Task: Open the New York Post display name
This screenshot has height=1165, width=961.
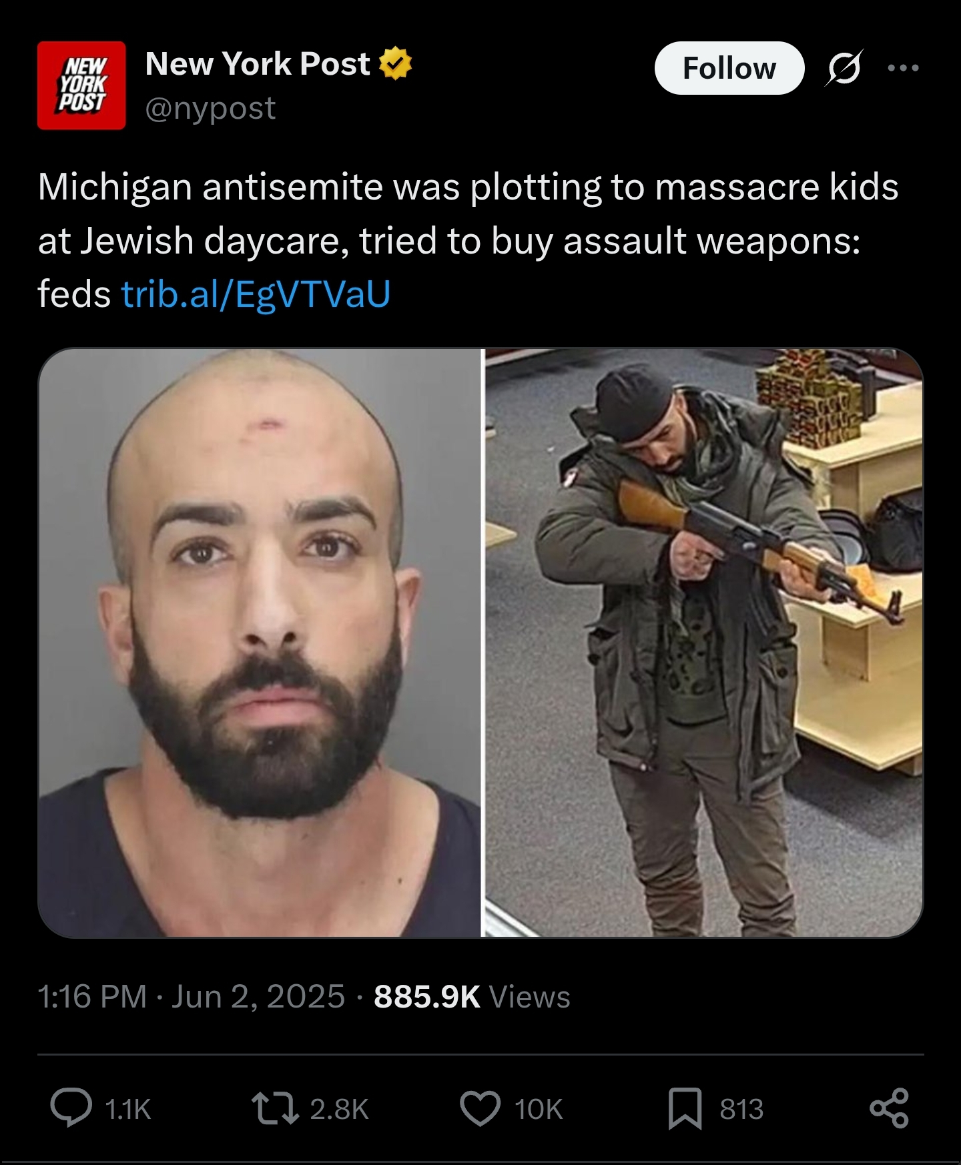Action: 258,64
